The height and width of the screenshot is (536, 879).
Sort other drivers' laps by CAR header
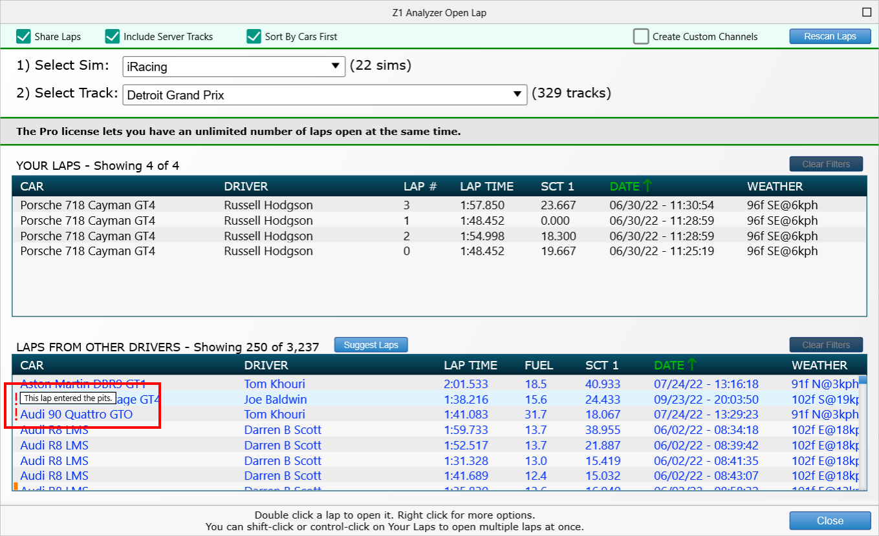click(x=32, y=366)
